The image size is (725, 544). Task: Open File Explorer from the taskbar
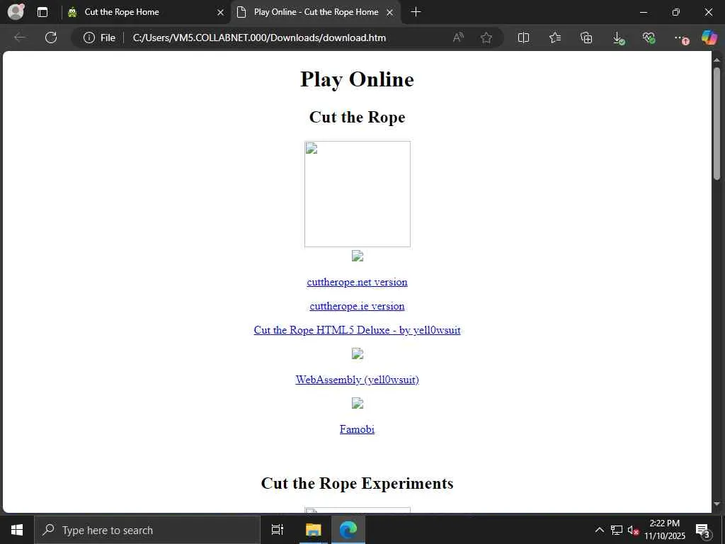tap(313, 530)
